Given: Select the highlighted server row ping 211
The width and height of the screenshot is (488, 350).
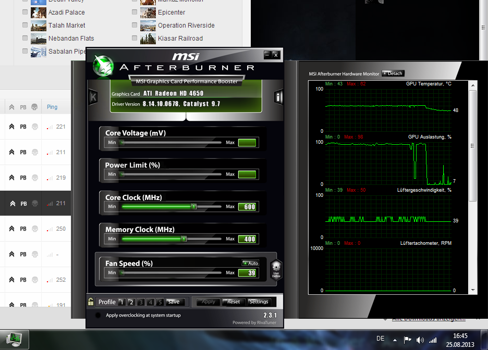Looking at the screenshot, I should [35, 203].
